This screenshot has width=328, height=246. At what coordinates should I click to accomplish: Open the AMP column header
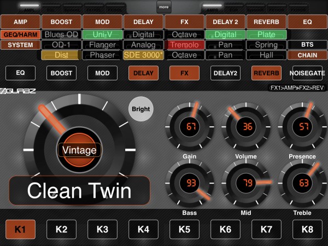click(20, 22)
